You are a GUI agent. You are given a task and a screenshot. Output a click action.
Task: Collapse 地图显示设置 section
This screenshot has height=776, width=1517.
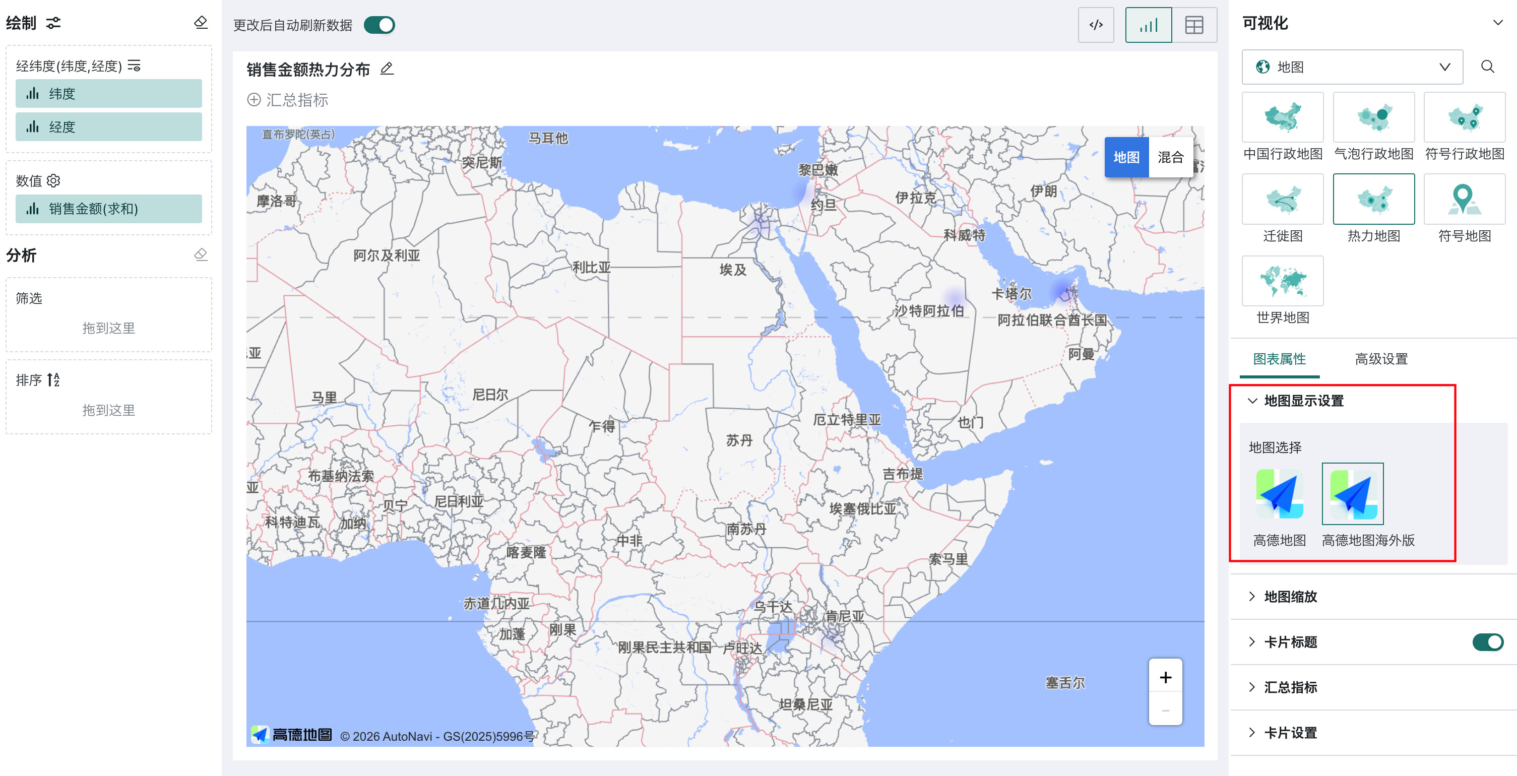pyautogui.click(x=1252, y=401)
